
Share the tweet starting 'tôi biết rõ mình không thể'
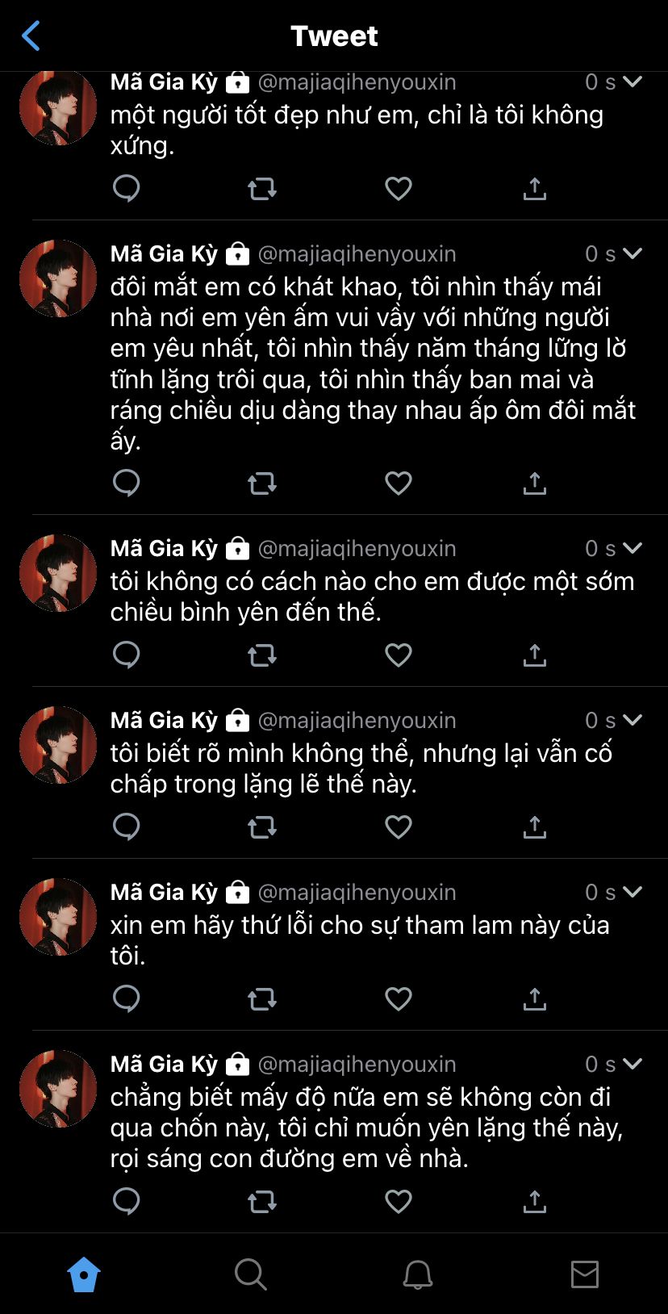[535, 827]
